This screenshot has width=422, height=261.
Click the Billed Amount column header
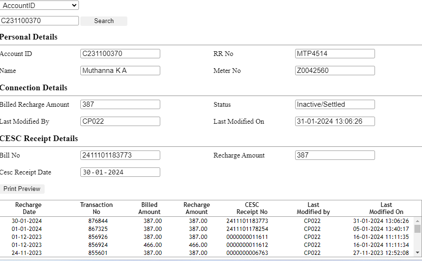[149, 208]
